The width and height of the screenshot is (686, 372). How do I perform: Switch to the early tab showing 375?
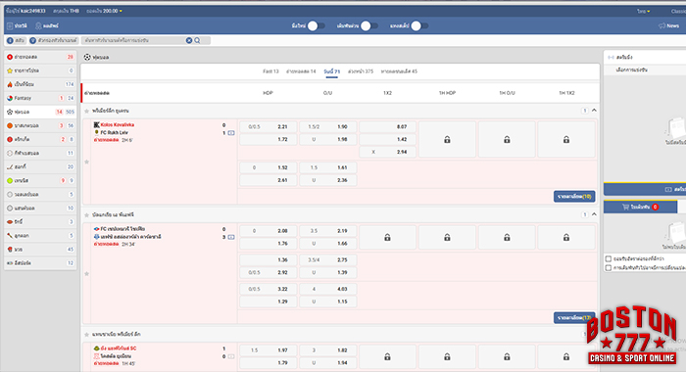coord(361,71)
